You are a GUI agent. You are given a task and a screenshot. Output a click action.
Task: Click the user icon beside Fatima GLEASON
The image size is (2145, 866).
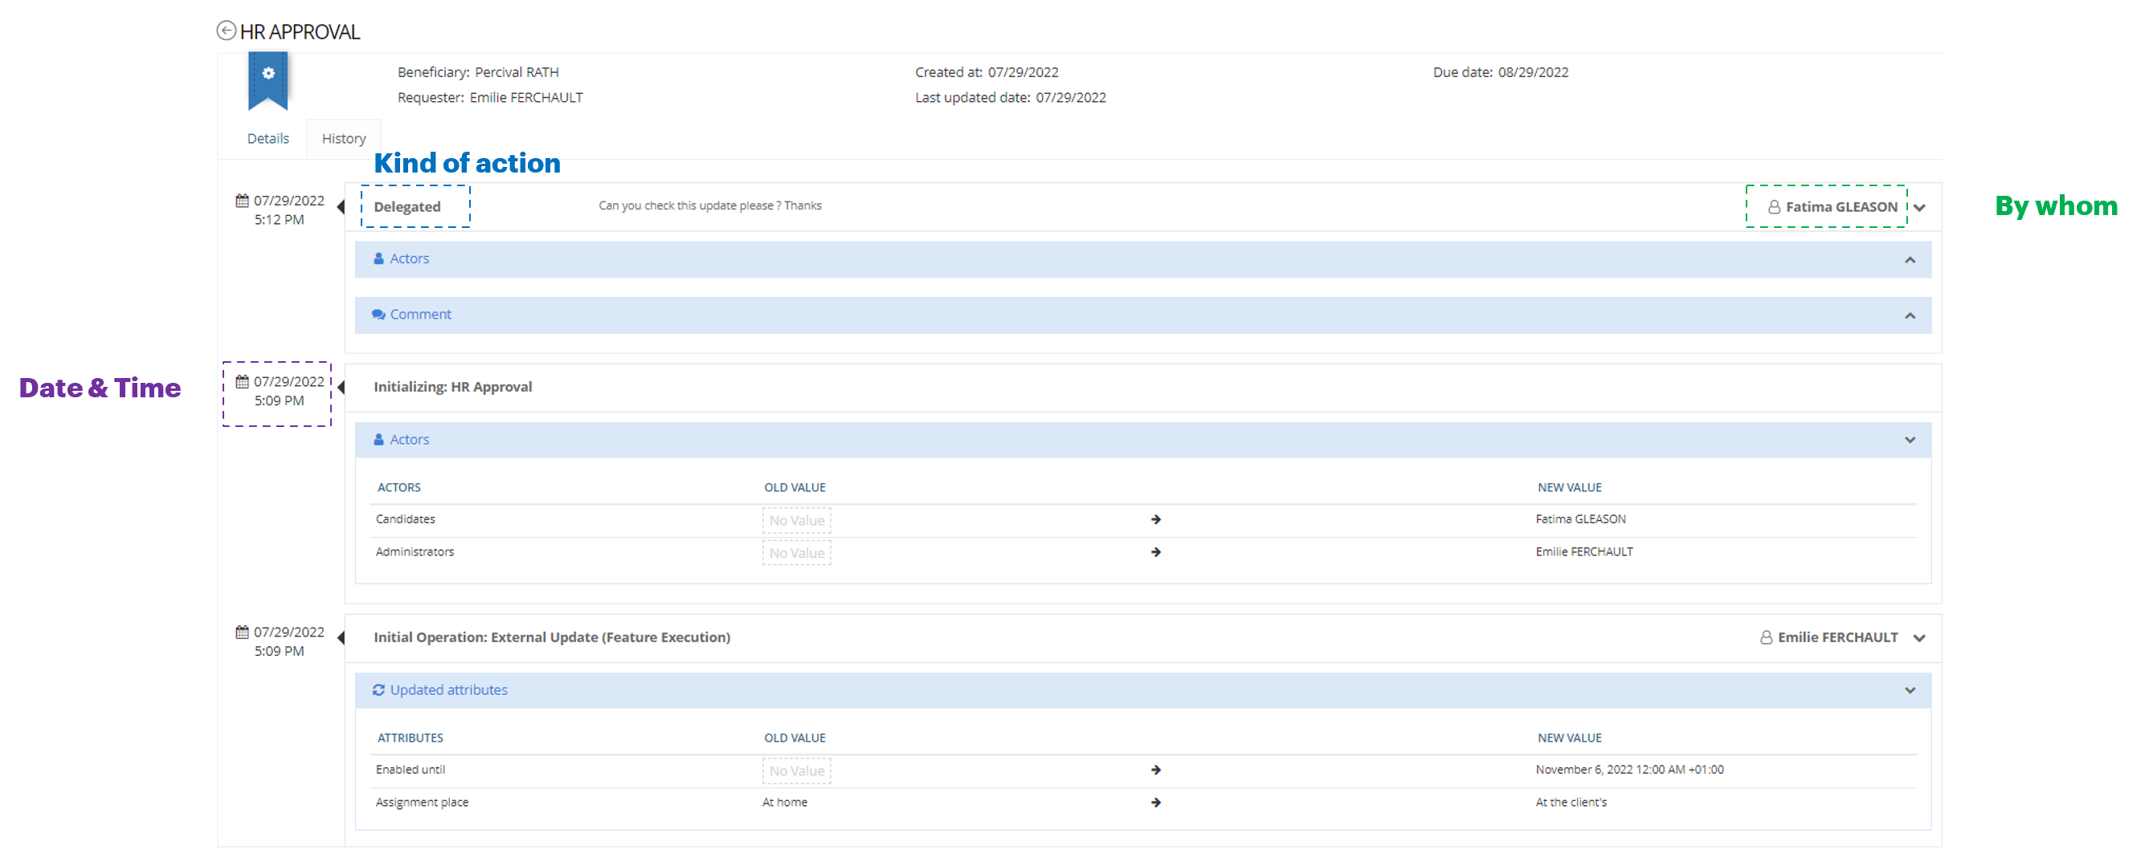(x=1774, y=207)
